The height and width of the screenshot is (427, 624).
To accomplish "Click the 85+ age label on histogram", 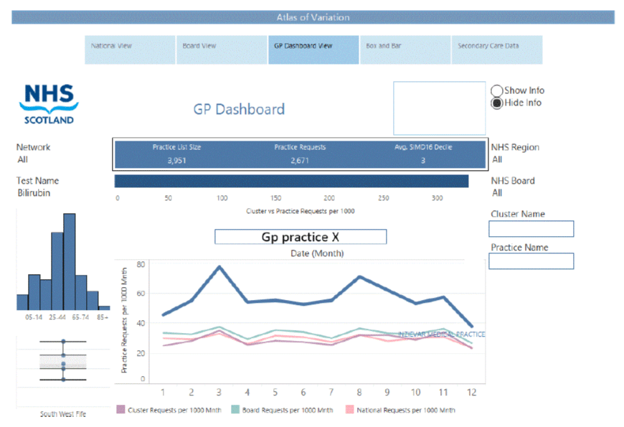I will pos(103,317).
